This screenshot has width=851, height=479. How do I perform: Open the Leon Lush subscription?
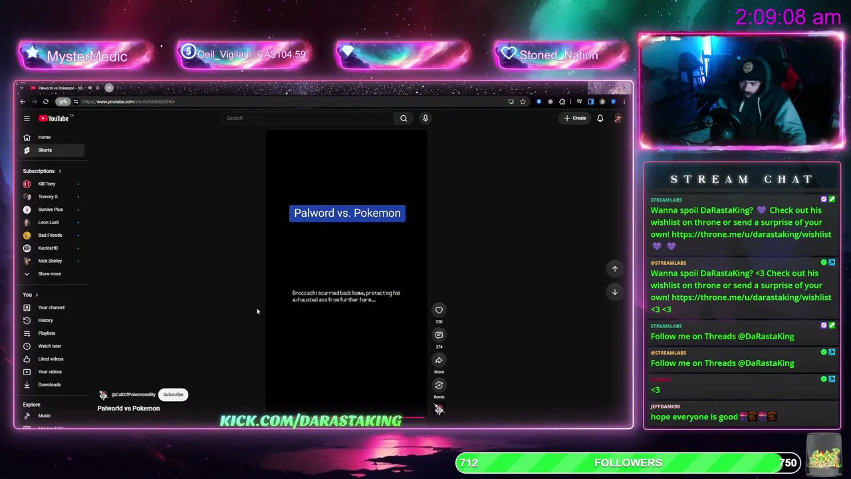tap(52, 222)
